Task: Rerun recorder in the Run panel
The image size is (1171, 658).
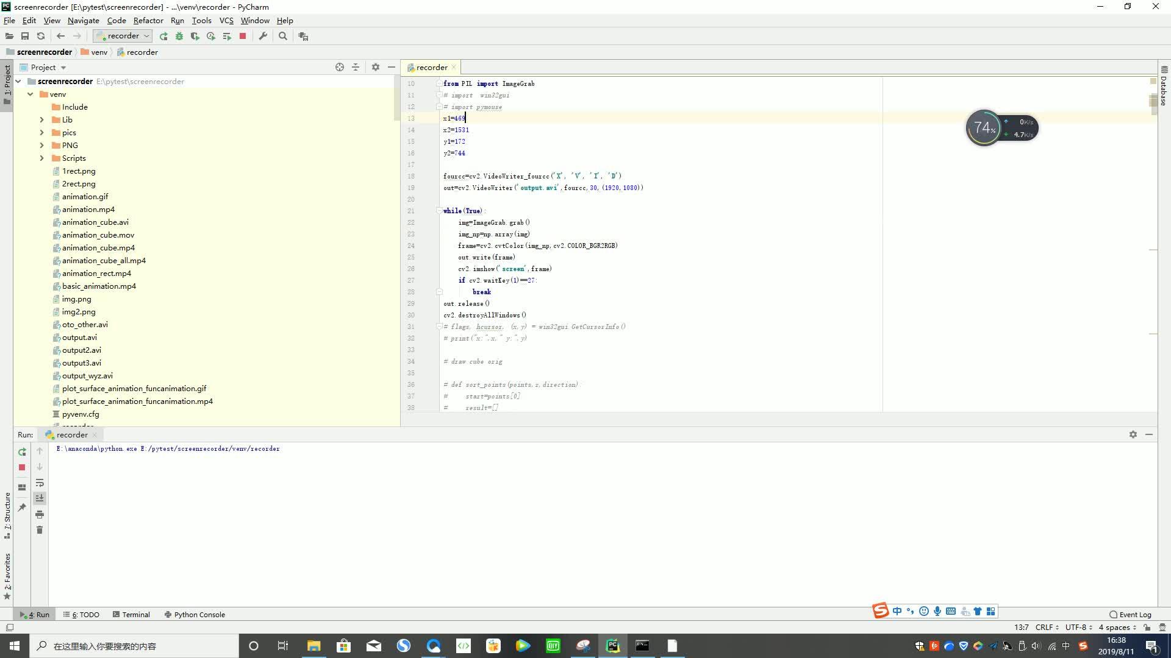Action: [x=22, y=451]
